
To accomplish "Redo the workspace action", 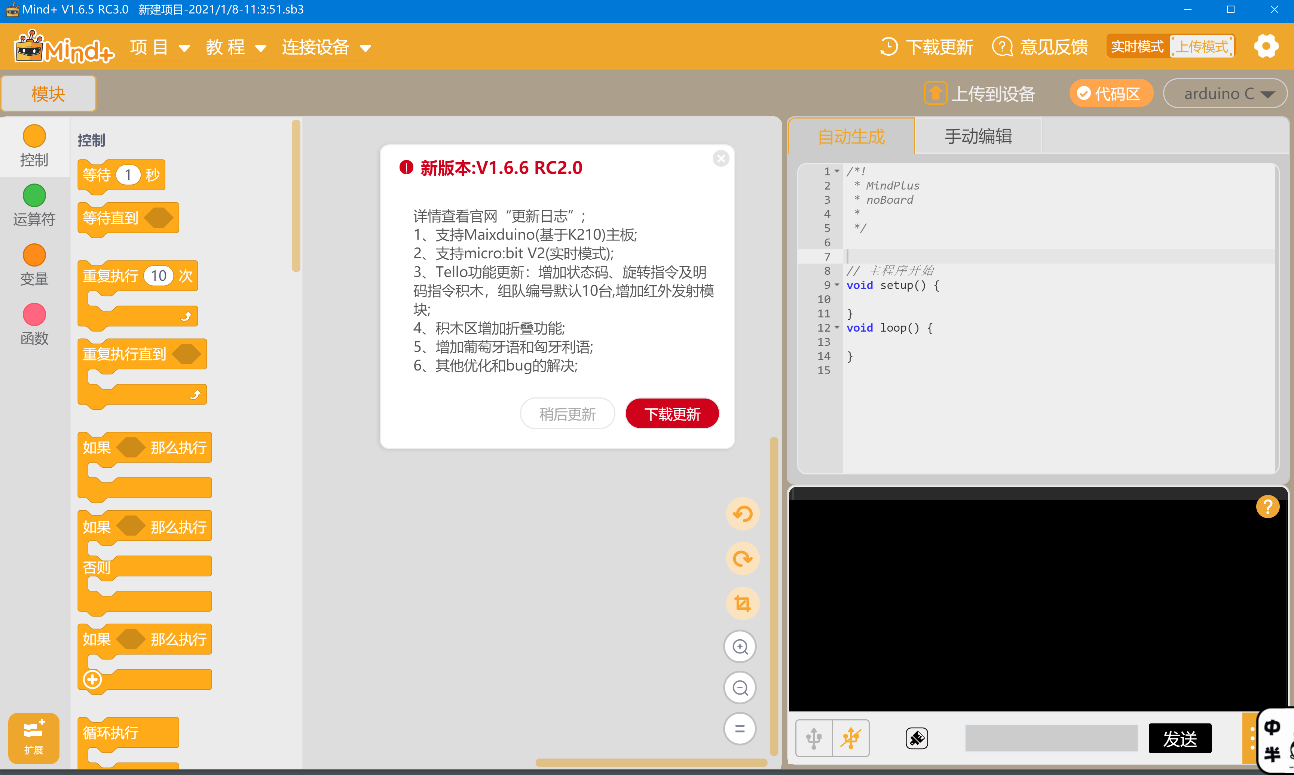I will 742,559.
